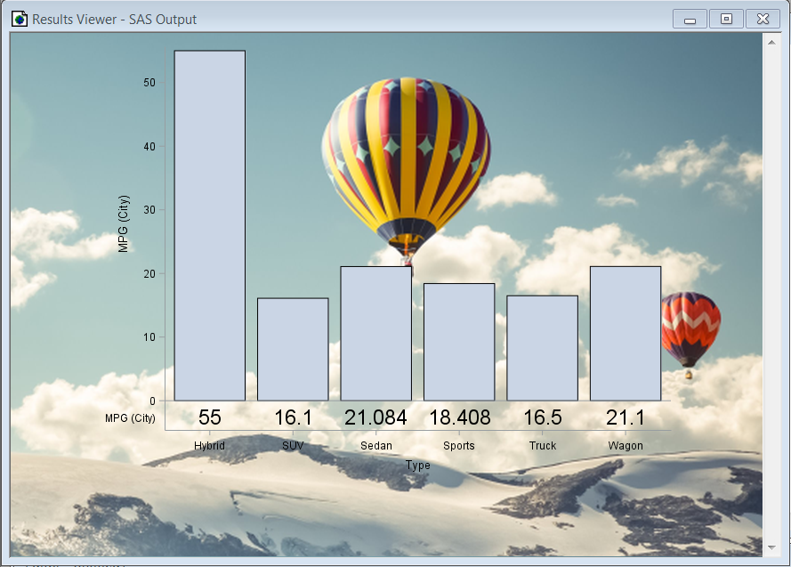The width and height of the screenshot is (791, 567).
Task: Select the Truck bar in the chart
Action: pyautogui.click(x=542, y=348)
